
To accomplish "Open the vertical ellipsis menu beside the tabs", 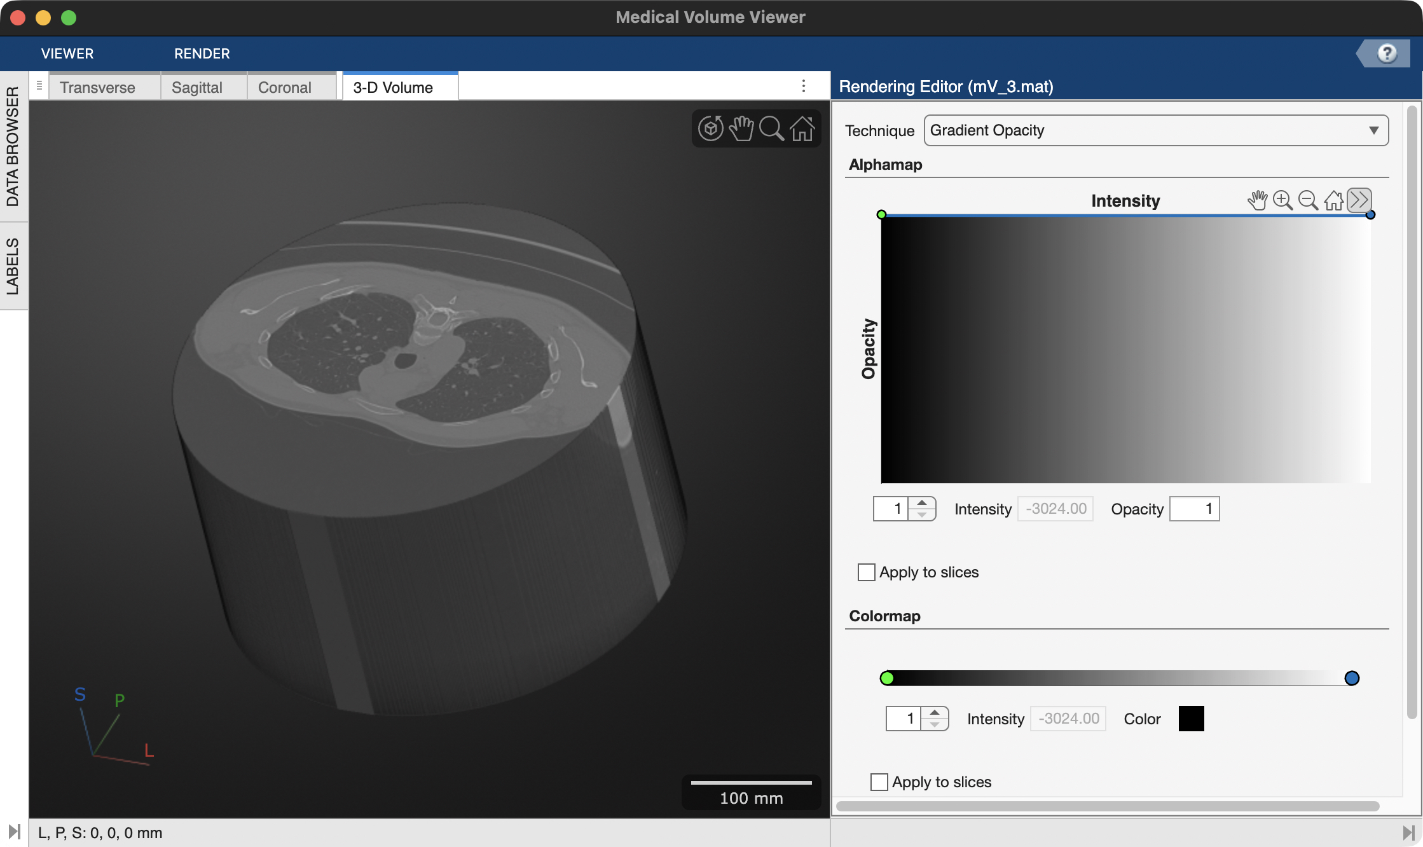I will pos(804,86).
